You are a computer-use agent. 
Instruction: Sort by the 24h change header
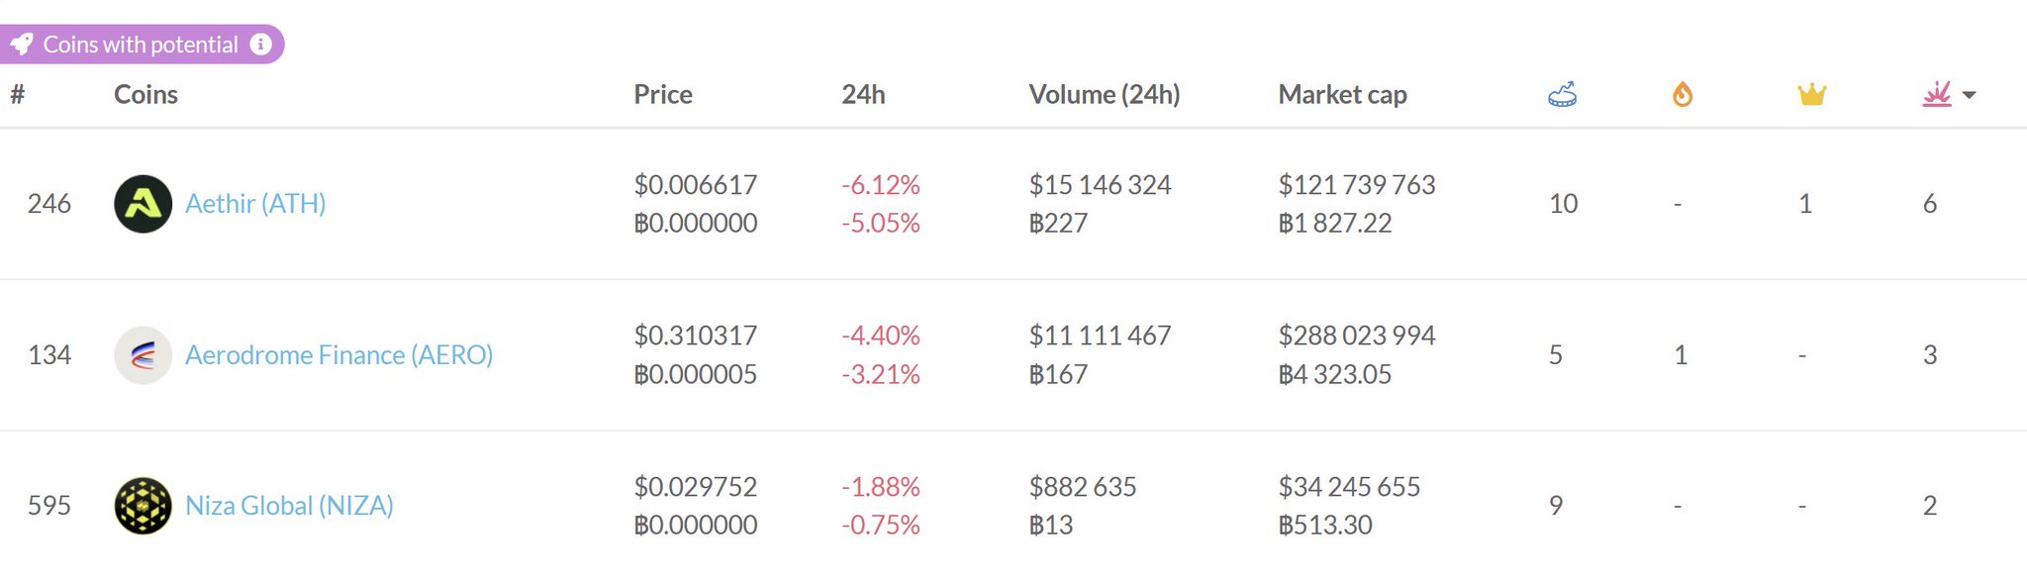click(863, 95)
